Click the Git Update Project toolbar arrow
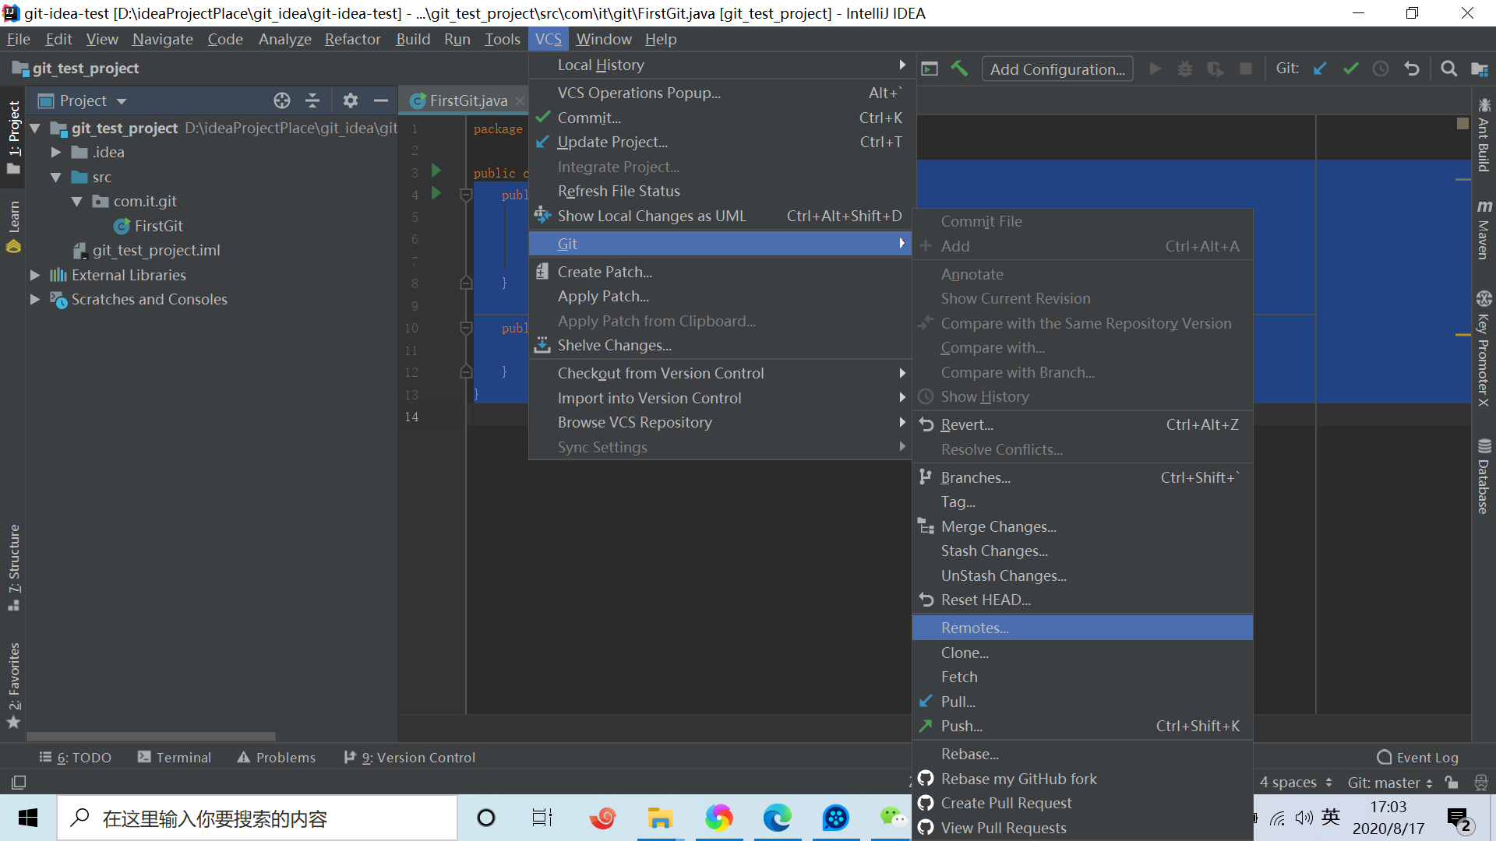Image resolution: width=1496 pixels, height=841 pixels. pos(1320,69)
